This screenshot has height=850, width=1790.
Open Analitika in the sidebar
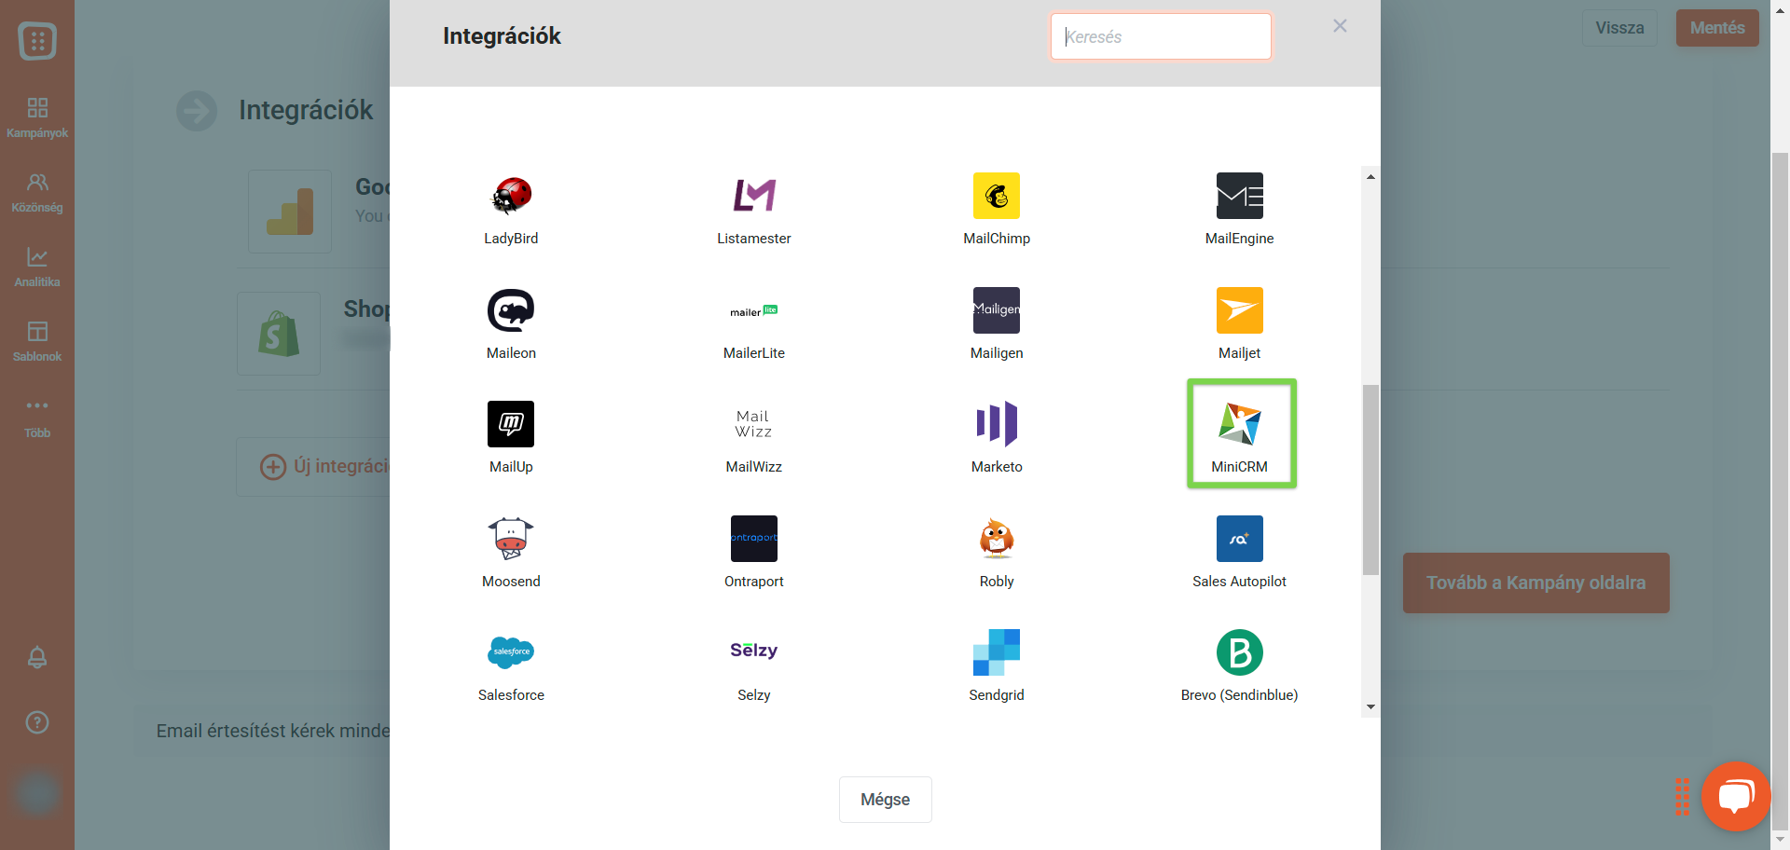pos(37,267)
